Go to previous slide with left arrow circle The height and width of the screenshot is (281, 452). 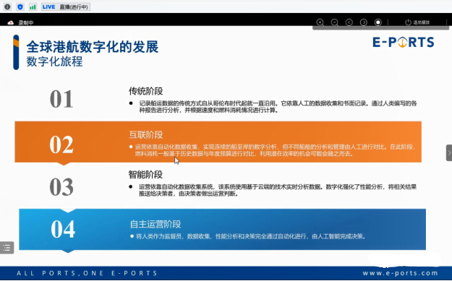click(x=349, y=22)
